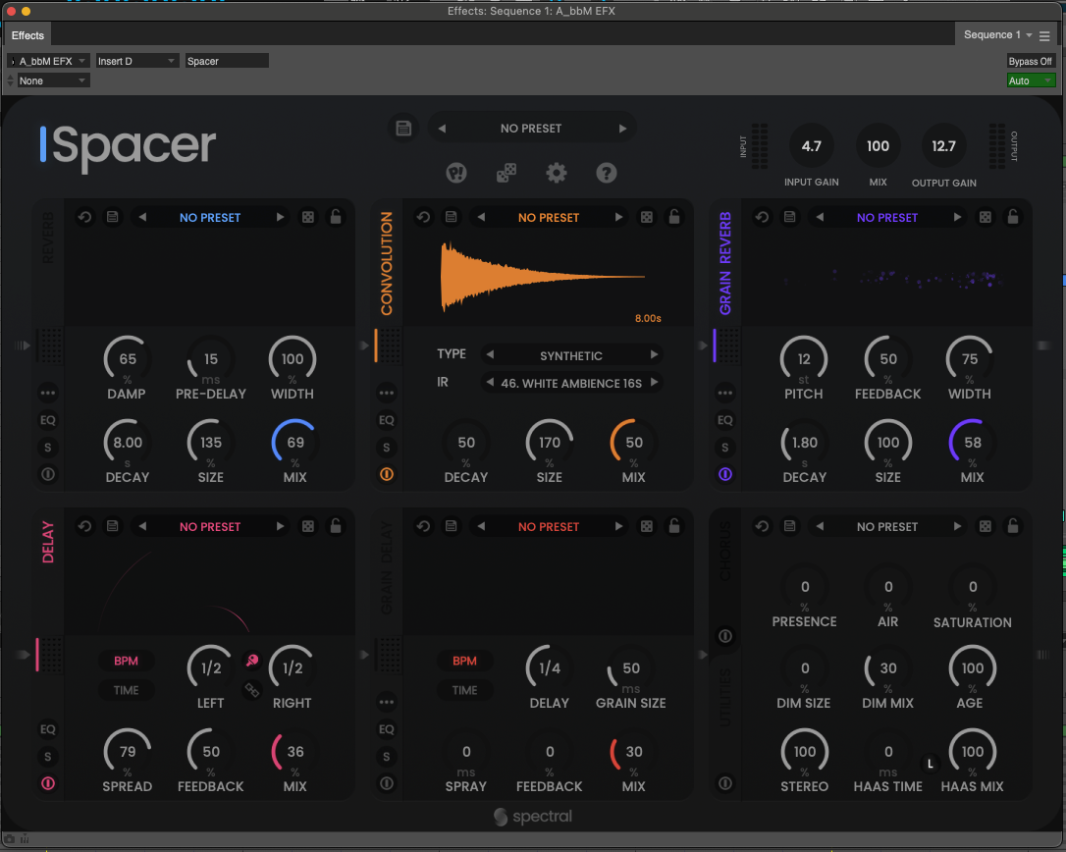Screen dimensions: 1066x852
Task: Open the Sequence 1 panel menu
Action: tap(1044, 35)
